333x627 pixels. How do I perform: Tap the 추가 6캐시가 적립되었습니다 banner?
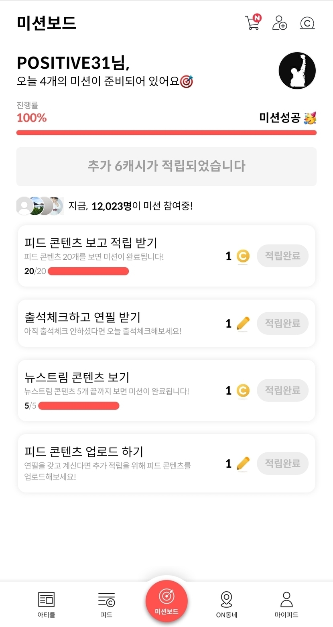tap(166, 166)
